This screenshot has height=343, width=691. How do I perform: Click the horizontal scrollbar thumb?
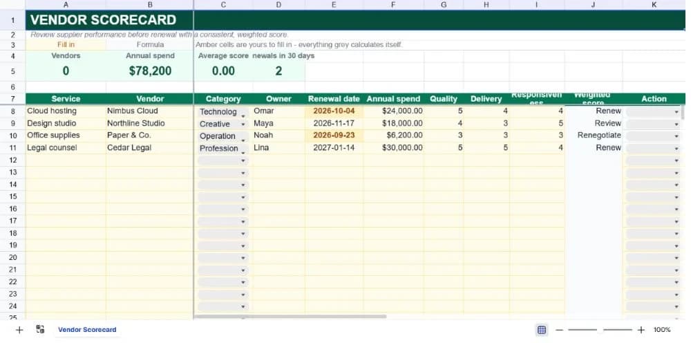[x=290, y=317]
